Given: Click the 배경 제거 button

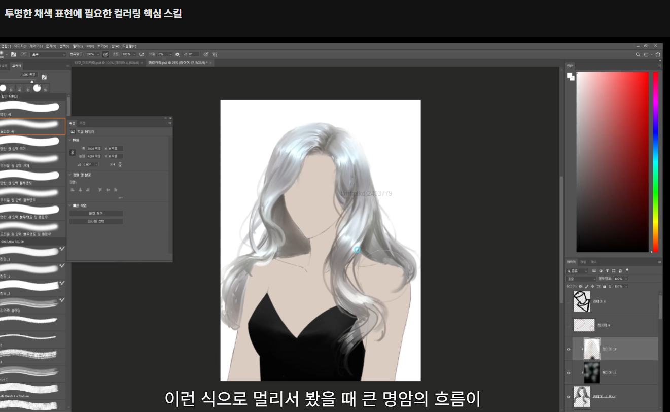Looking at the screenshot, I should point(96,214).
